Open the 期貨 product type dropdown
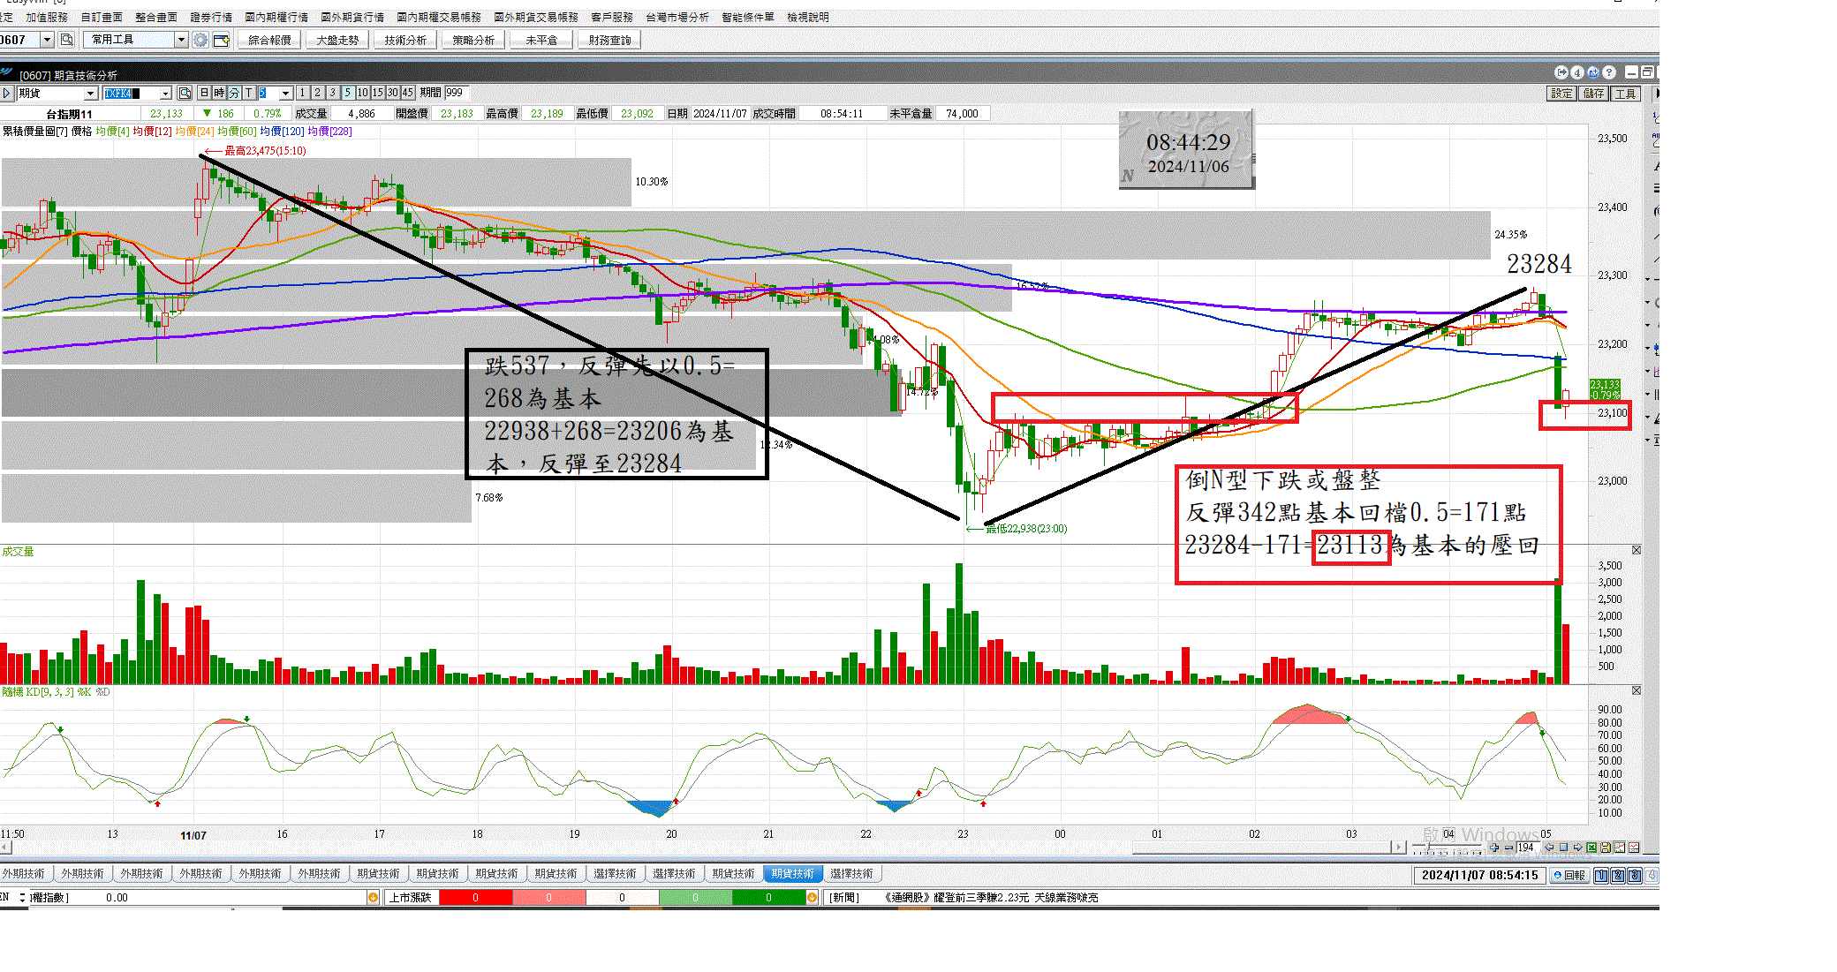Viewport: 1837px width, 972px height. [x=90, y=93]
